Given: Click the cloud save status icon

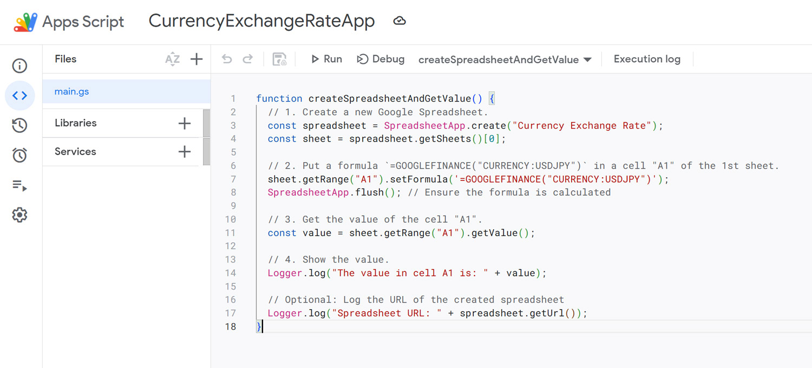Looking at the screenshot, I should click(x=400, y=21).
